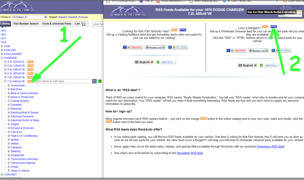Select year 1973 in catalog tree

(x=3, y=31)
